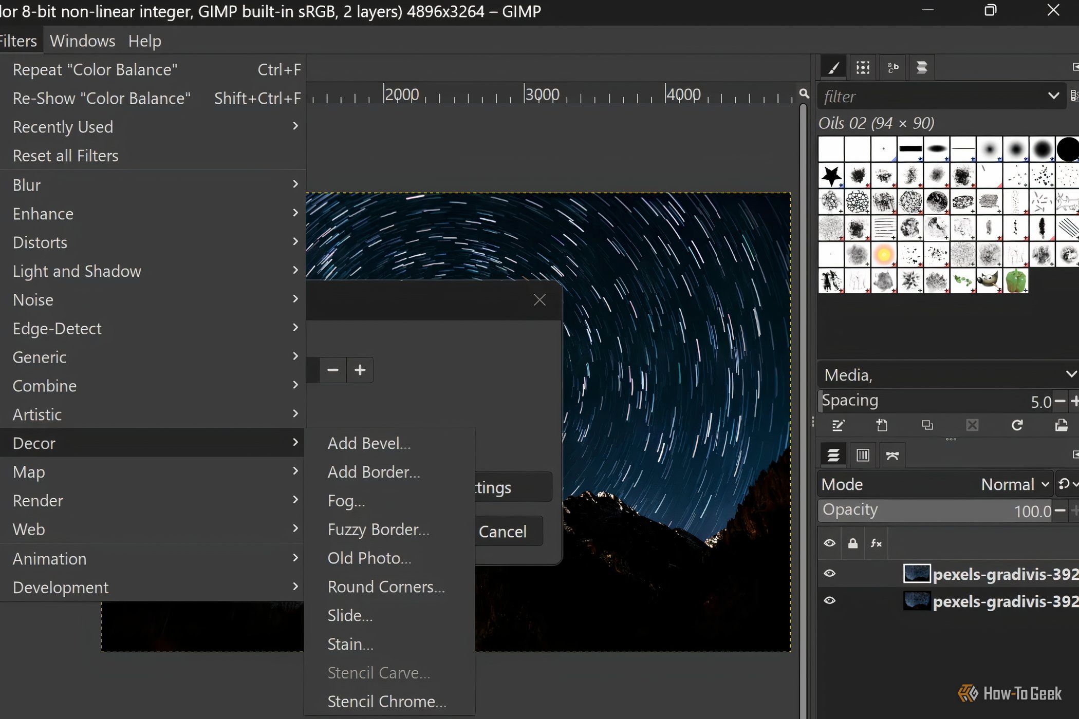The height and width of the screenshot is (719, 1079).
Task: Open the Help menu
Action: point(145,41)
